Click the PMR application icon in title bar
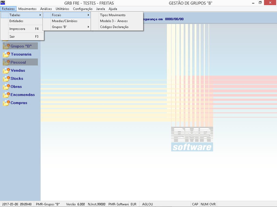 pyautogui.click(x=3, y=3)
